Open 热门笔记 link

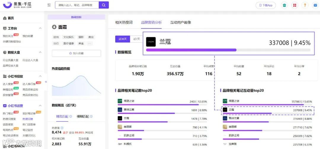pyautogui.click(x=8, y=113)
